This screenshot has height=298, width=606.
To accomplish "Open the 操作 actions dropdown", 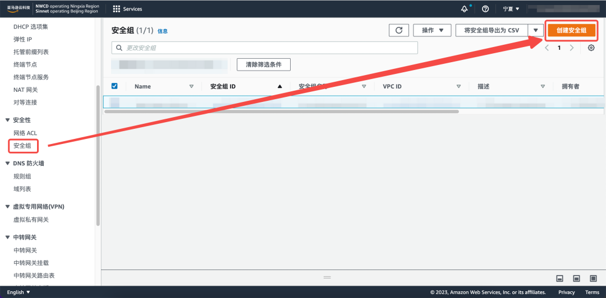I will [x=432, y=30].
